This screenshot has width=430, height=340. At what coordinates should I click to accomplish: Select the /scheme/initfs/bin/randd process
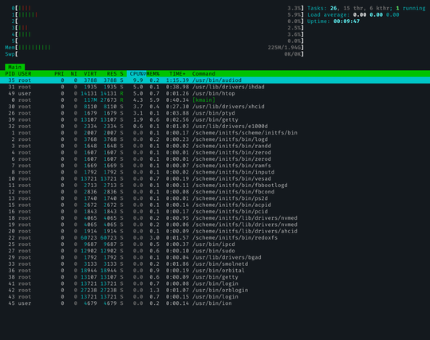(215, 146)
